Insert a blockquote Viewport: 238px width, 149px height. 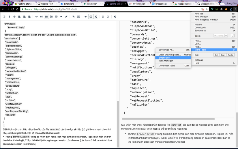click(42, 17)
